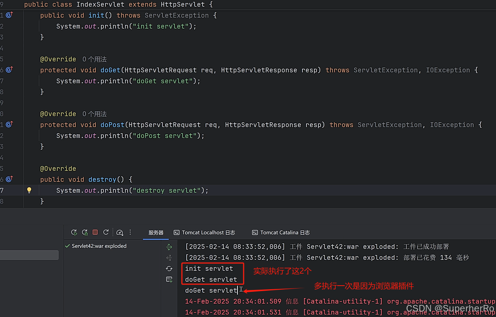Open the Tomcat Localhost 日志 tab
Screen dimensions: 496x317
[205, 232]
